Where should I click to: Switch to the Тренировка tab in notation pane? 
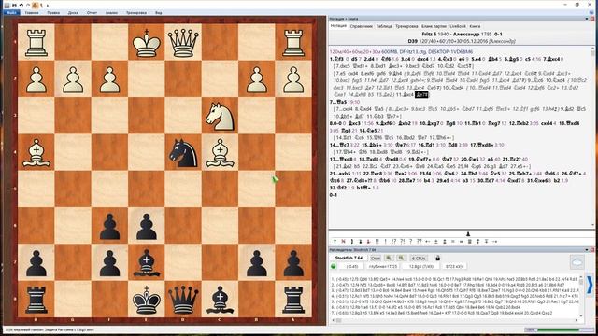pyautogui.click(x=406, y=26)
